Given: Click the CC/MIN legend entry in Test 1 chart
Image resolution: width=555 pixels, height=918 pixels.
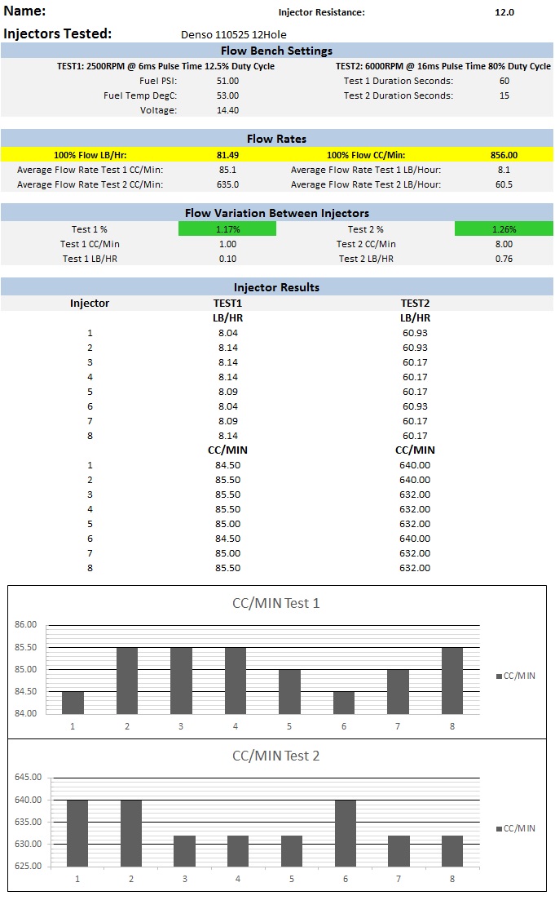Looking at the screenshot, I should (516, 676).
